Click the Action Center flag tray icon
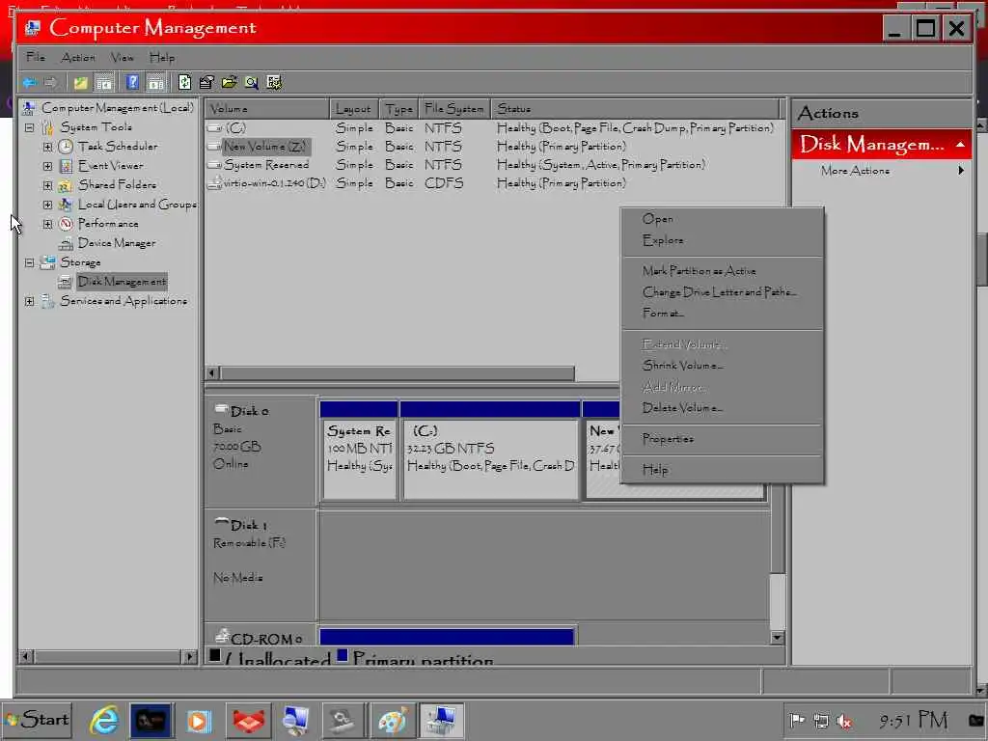 (797, 720)
